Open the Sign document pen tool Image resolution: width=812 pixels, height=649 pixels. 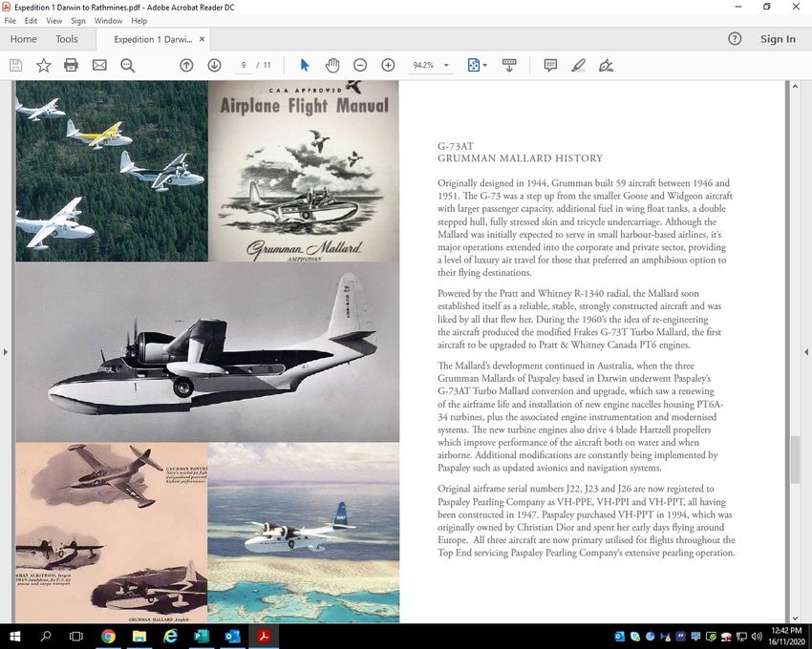click(x=606, y=65)
